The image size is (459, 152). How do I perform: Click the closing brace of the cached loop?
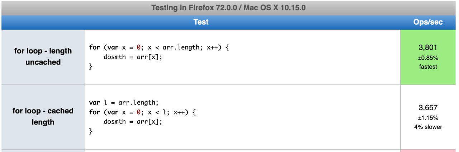click(x=91, y=131)
